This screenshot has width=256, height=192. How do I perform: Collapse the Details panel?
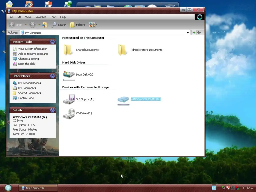pyautogui.click(x=52, y=110)
